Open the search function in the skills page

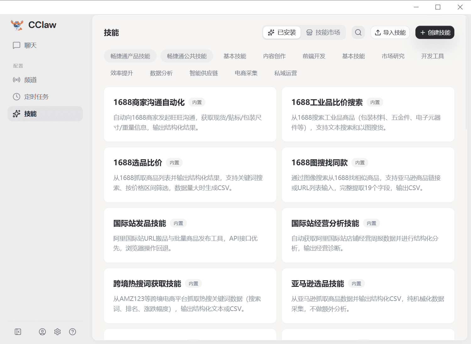click(x=358, y=32)
